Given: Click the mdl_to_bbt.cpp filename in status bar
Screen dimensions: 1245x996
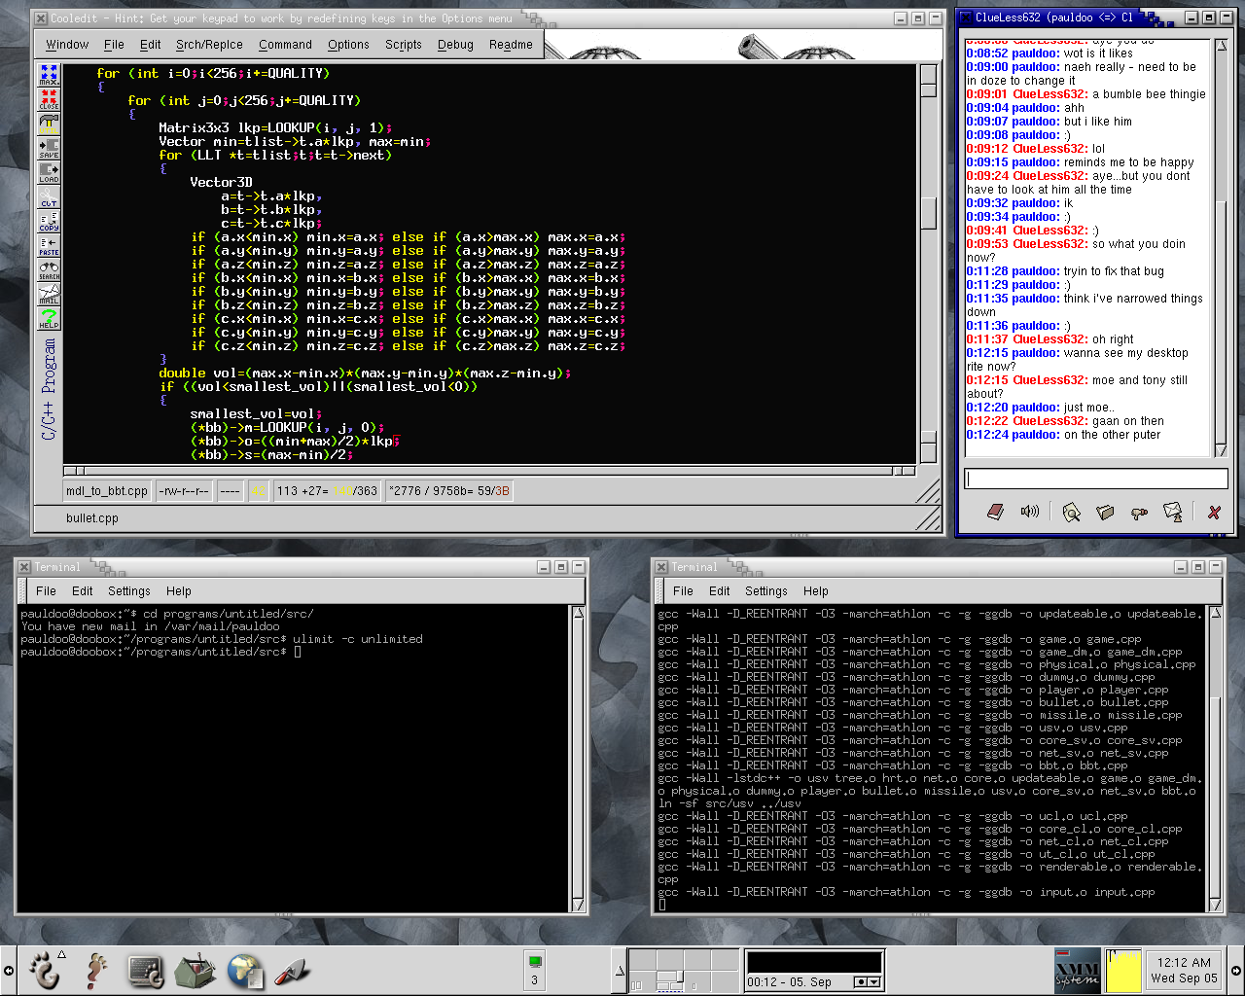Looking at the screenshot, I should (107, 491).
